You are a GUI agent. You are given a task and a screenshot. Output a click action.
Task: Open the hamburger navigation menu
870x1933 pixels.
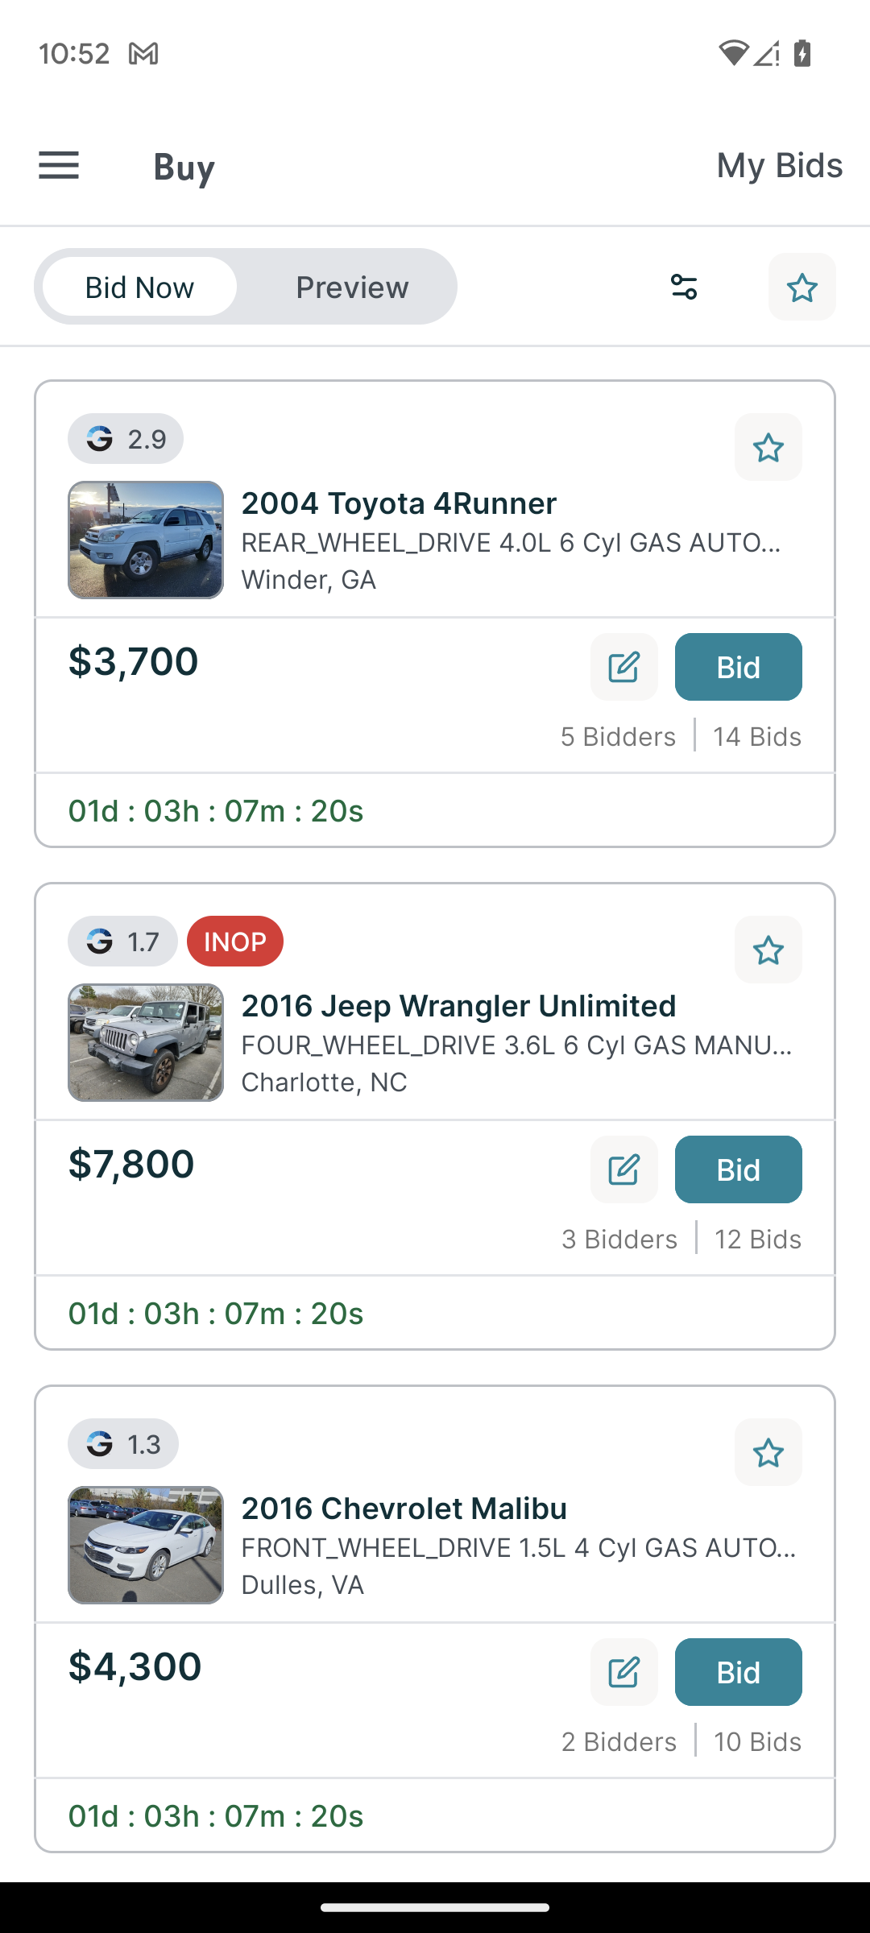(59, 166)
